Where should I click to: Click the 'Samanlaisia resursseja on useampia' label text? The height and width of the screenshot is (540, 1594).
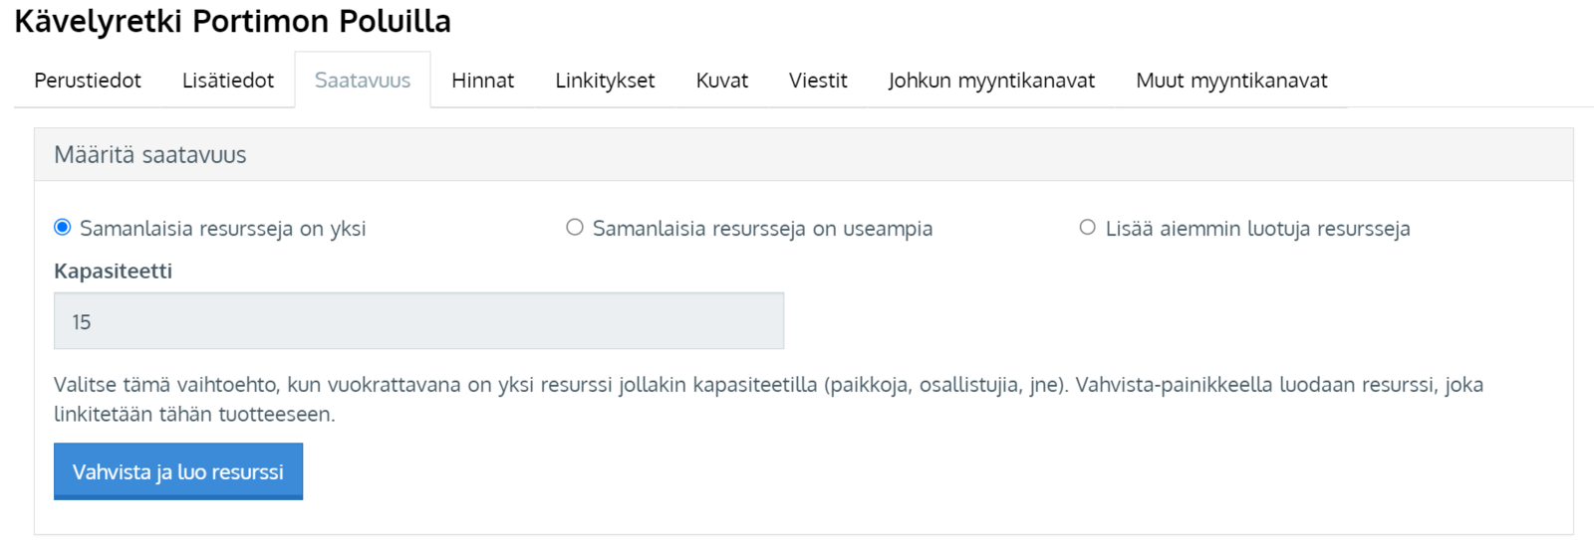click(762, 229)
